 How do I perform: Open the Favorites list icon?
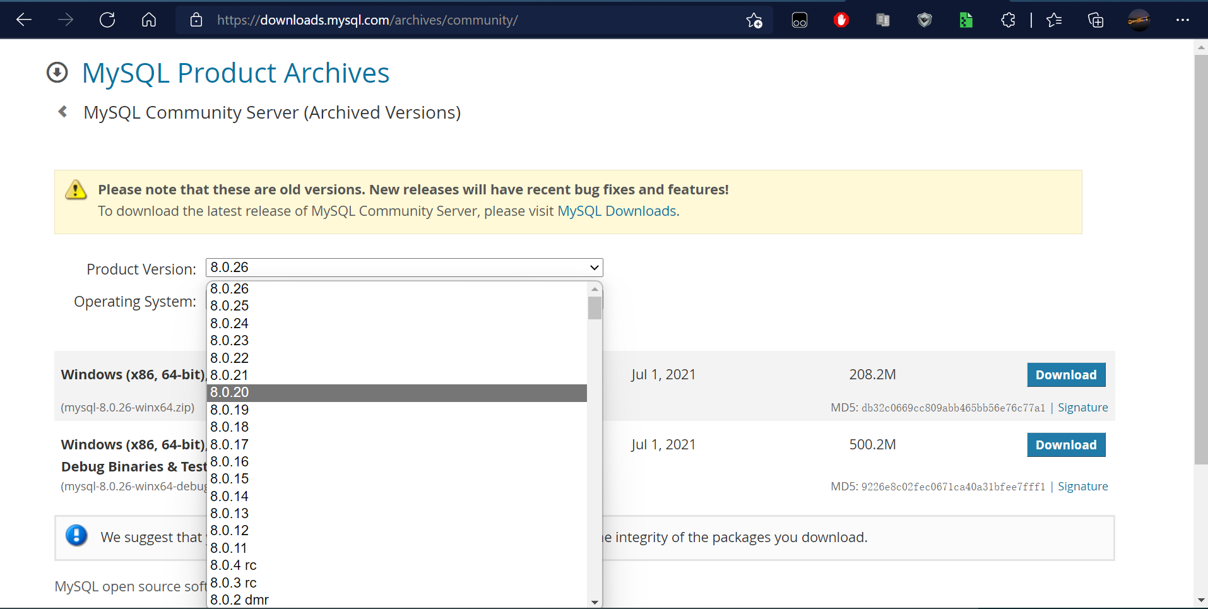click(1054, 20)
